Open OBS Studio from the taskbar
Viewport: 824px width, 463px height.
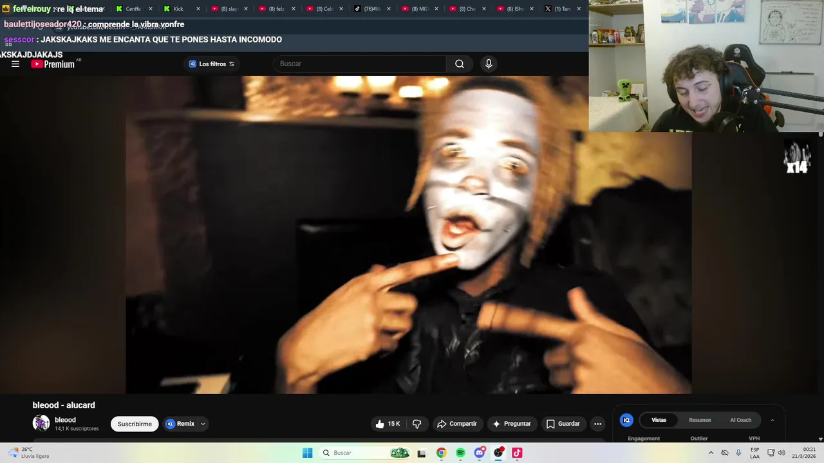[x=498, y=453]
